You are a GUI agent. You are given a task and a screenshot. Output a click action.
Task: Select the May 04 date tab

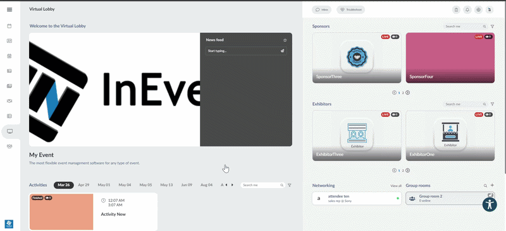coord(125,185)
